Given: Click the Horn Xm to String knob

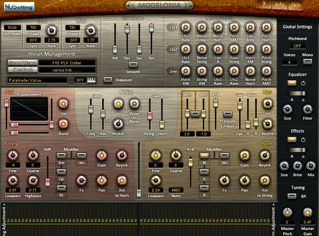Looking at the screenshot, I should tap(264, 181).
